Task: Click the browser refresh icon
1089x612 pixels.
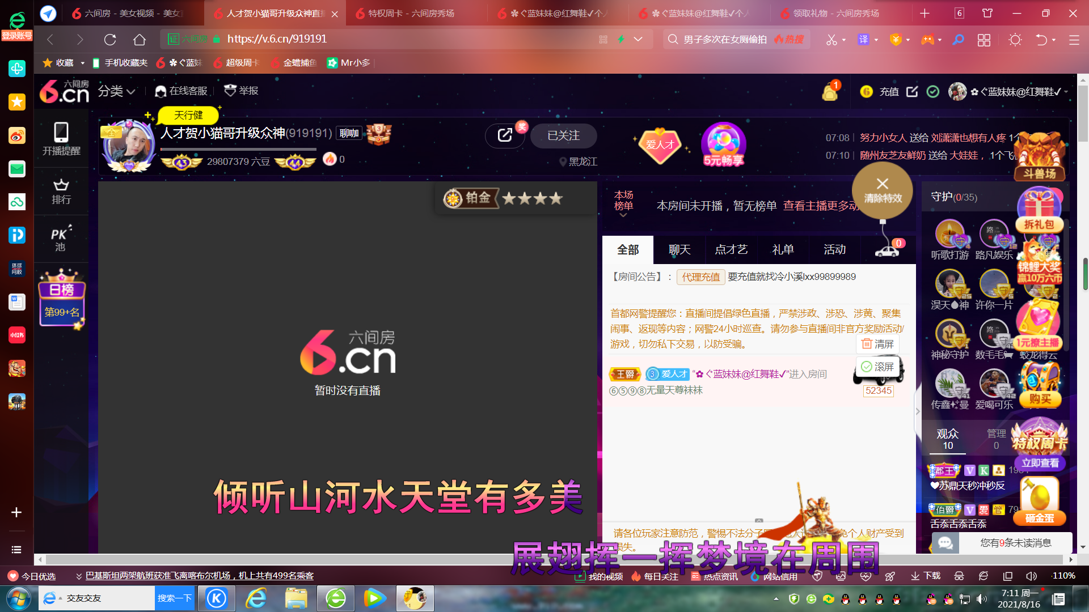Action: coord(110,39)
